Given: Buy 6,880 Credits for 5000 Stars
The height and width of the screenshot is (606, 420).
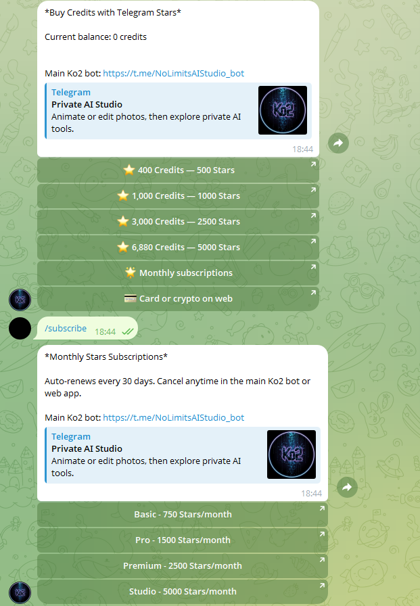Looking at the screenshot, I should pos(178,247).
